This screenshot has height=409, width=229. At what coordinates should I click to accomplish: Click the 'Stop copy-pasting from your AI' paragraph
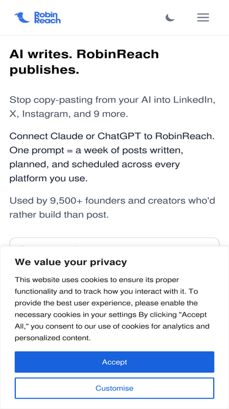[112, 107]
